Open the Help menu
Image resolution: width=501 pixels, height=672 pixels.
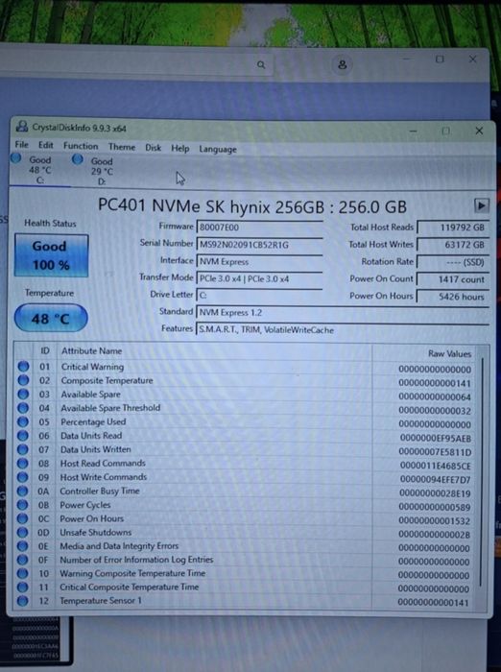[180, 148]
